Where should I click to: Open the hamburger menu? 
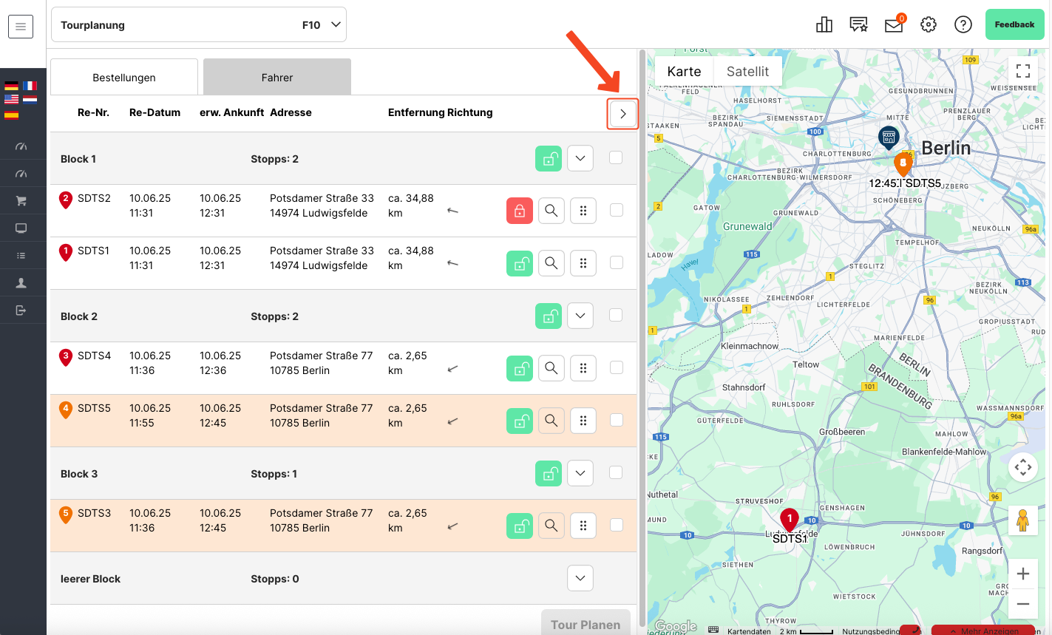(21, 27)
